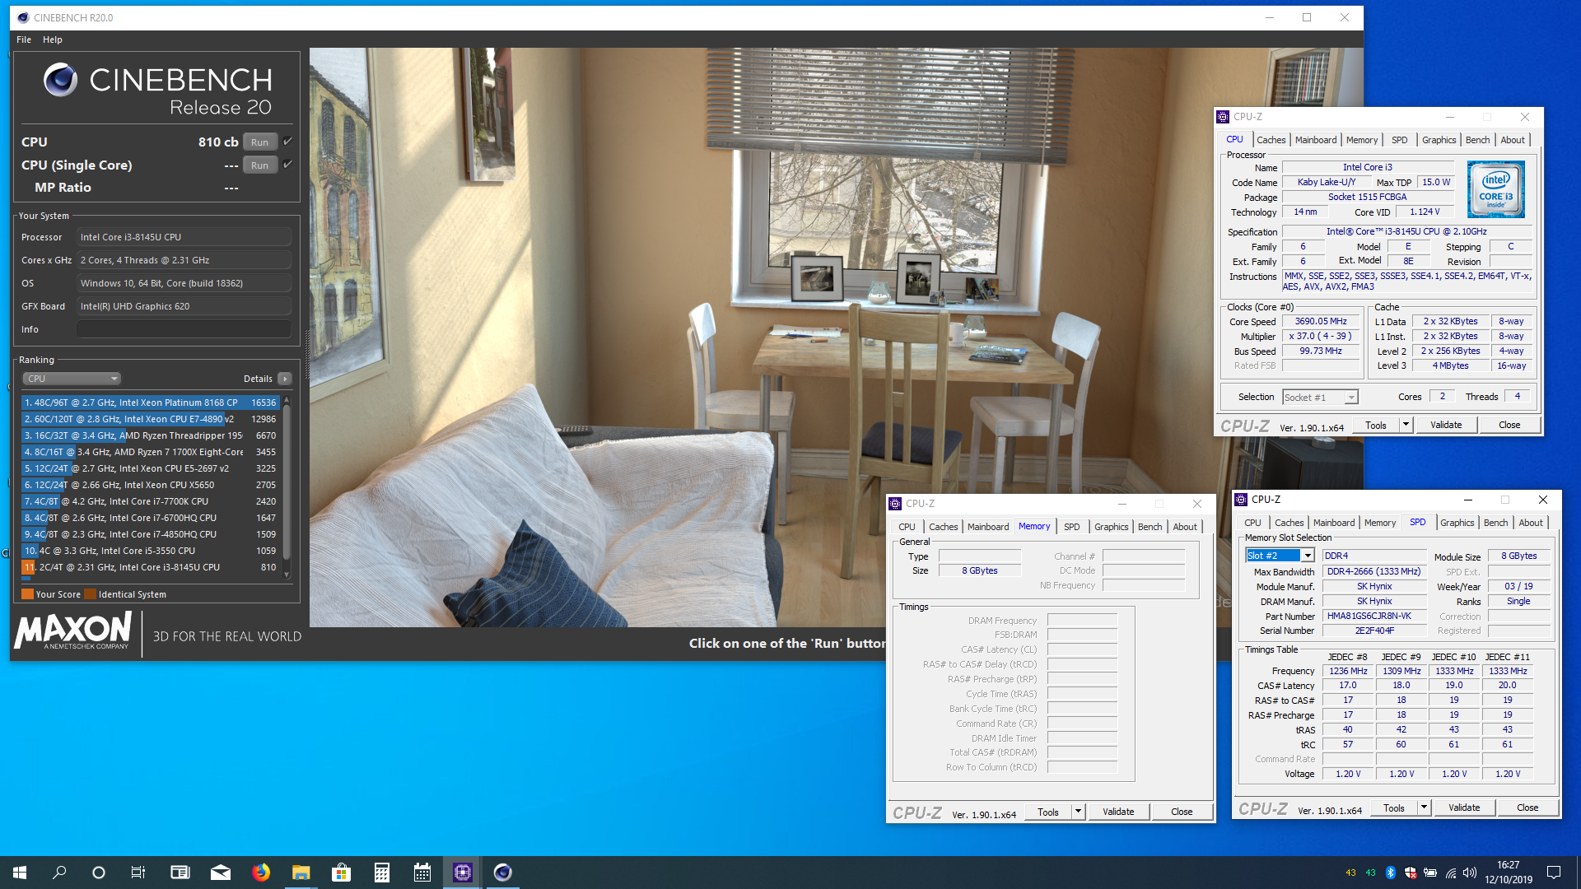This screenshot has height=889, width=1581.
Task: Click Validate in Memory CPU-Z window
Action: (1118, 812)
